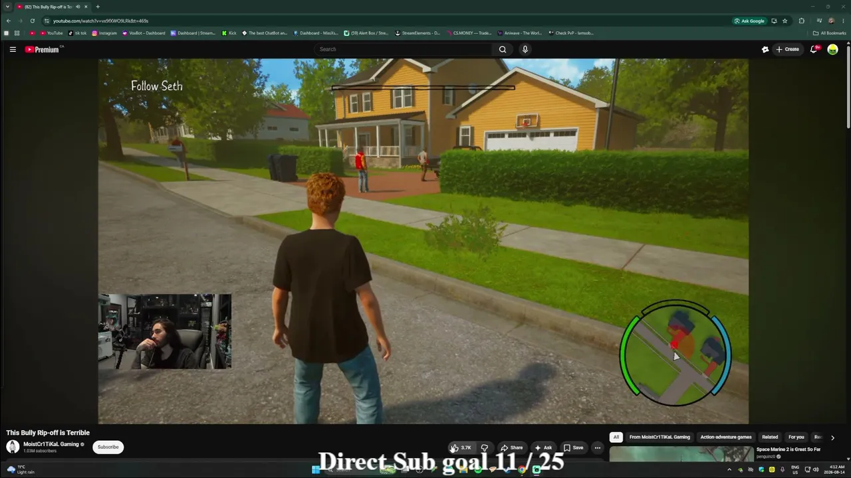Open the Chrome three-dot menu
Screen dimensions: 851x478
click(x=842, y=21)
